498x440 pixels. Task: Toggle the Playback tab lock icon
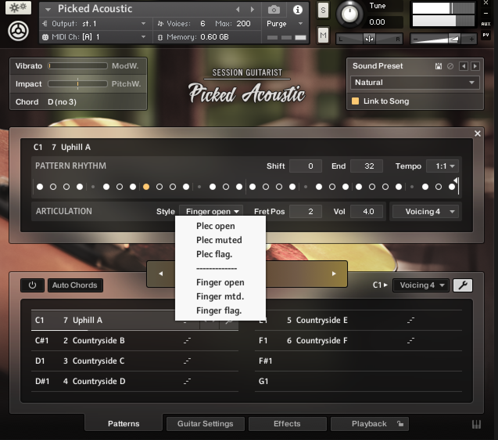[x=400, y=424]
